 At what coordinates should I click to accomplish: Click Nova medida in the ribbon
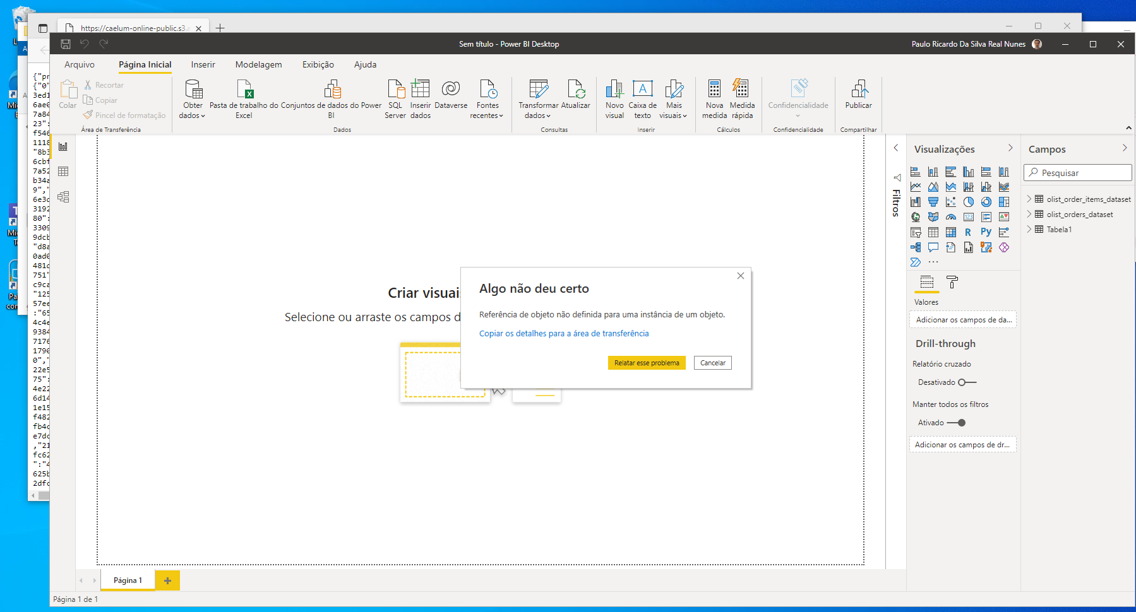click(714, 100)
